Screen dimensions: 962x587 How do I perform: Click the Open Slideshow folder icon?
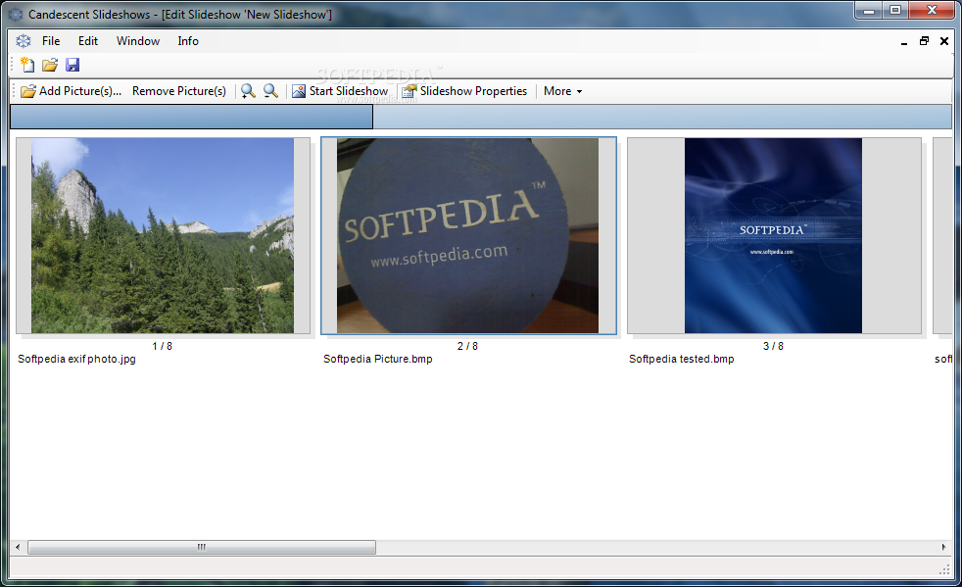point(50,65)
